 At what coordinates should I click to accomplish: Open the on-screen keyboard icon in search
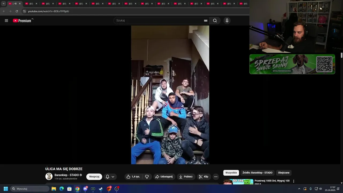coord(206,21)
